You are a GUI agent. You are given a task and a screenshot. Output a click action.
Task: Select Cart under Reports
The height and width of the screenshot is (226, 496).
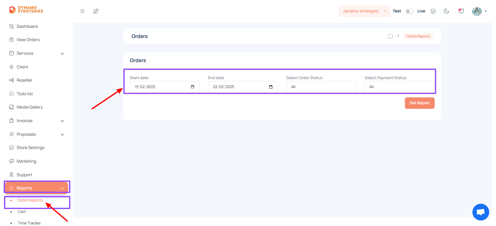coord(22,212)
